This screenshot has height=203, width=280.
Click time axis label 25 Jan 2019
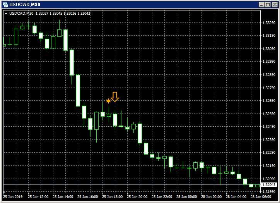point(13,197)
